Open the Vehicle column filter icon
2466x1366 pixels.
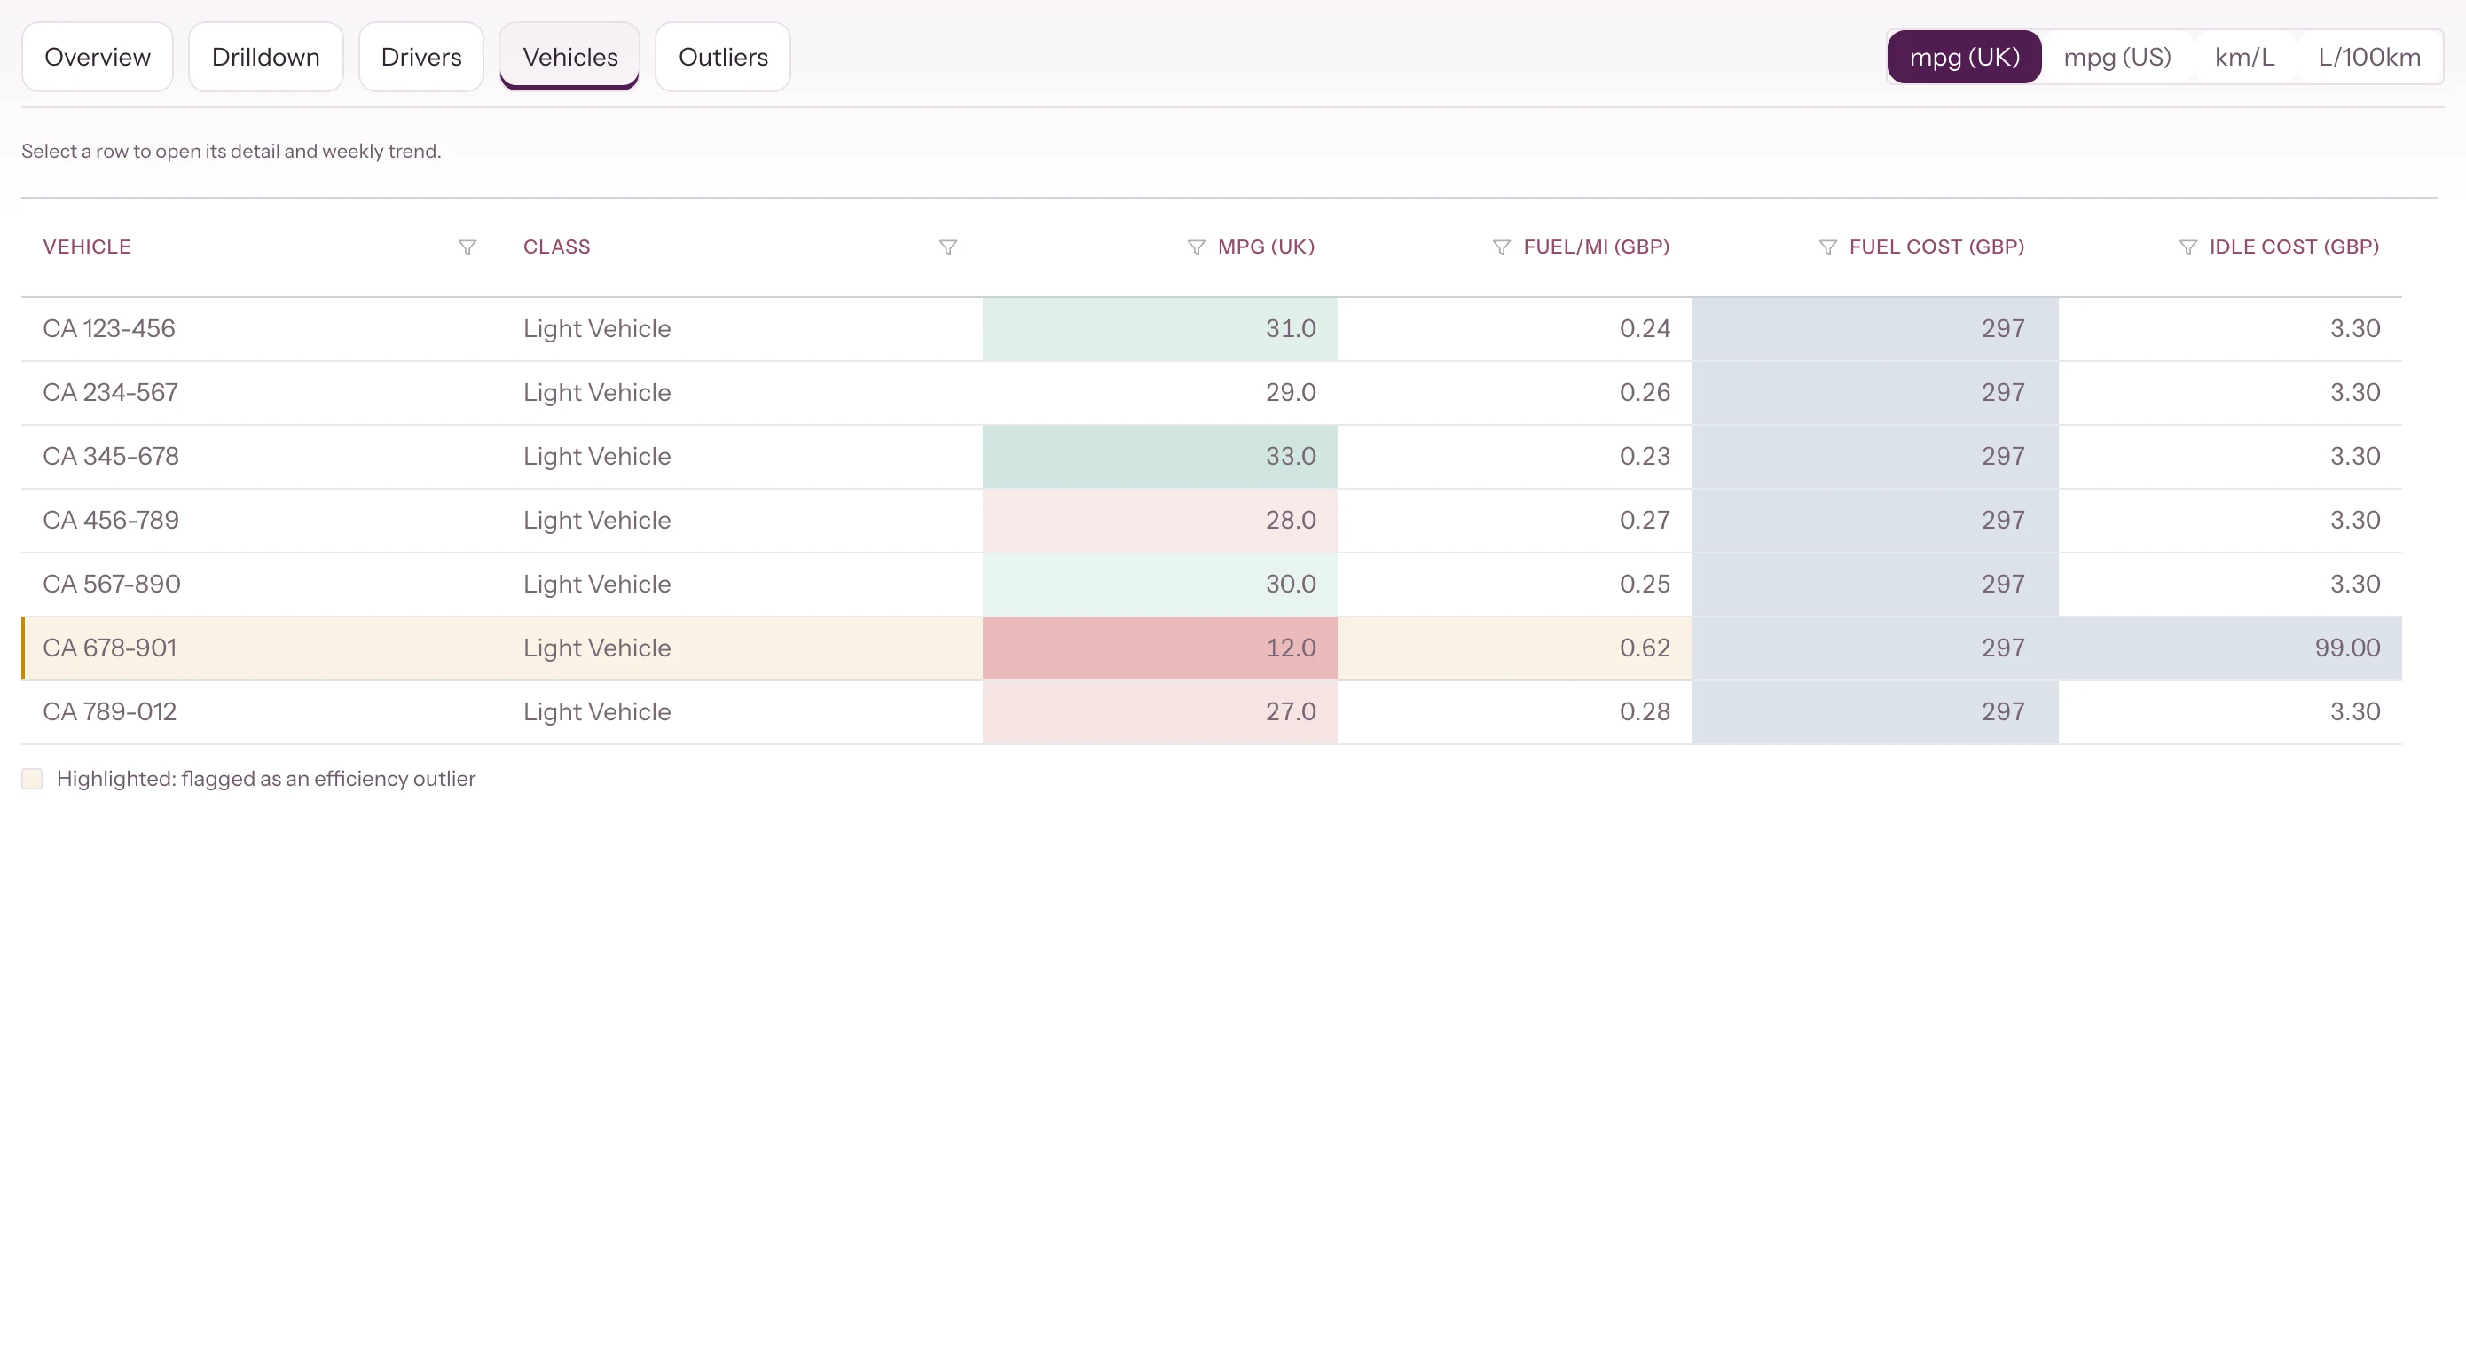467,247
